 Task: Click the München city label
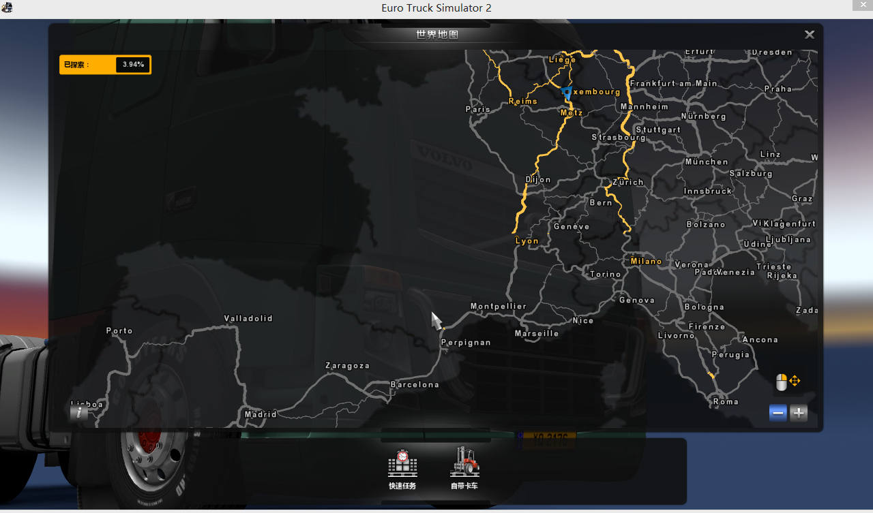pyautogui.click(x=707, y=162)
